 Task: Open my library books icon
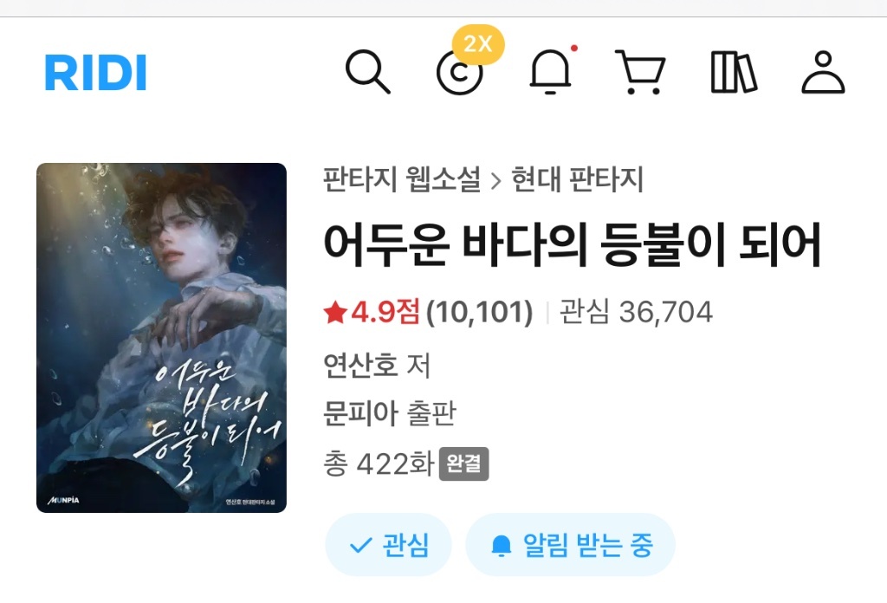(733, 72)
